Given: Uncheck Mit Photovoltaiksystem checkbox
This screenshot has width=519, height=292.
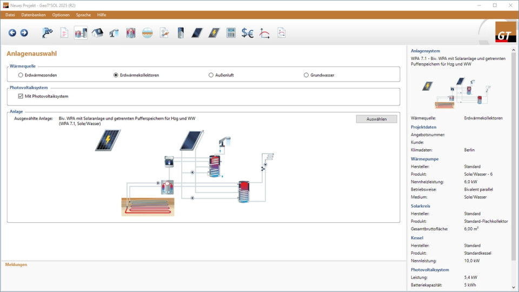Looking at the screenshot, I should point(21,96).
